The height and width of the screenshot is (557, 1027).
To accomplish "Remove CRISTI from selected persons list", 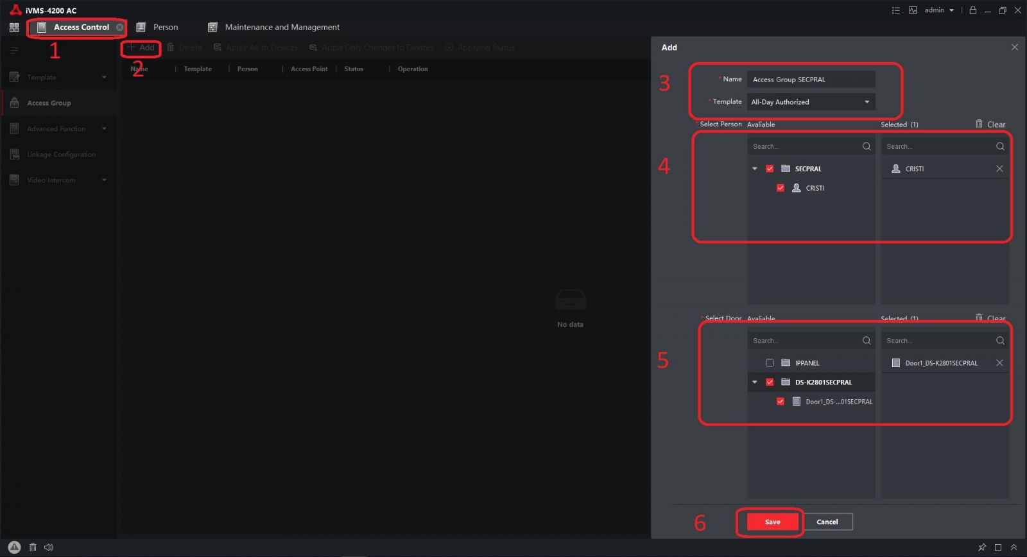I will point(999,169).
